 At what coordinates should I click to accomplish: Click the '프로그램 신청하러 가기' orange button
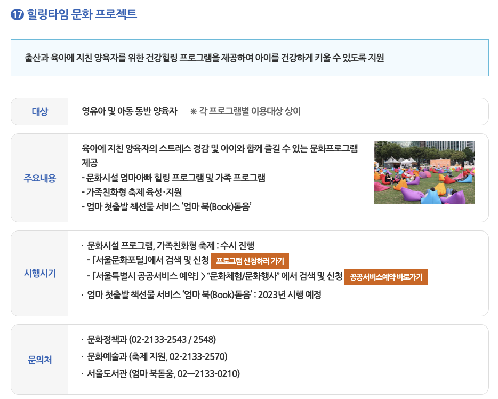pos(250,261)
